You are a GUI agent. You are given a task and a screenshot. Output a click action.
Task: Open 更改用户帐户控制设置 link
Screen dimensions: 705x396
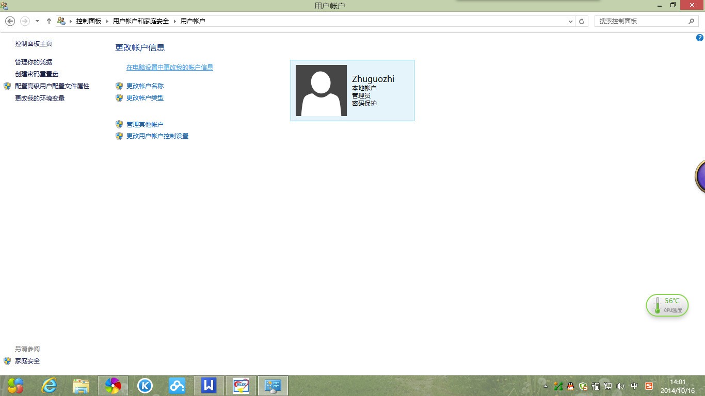[x=157, y=136]
